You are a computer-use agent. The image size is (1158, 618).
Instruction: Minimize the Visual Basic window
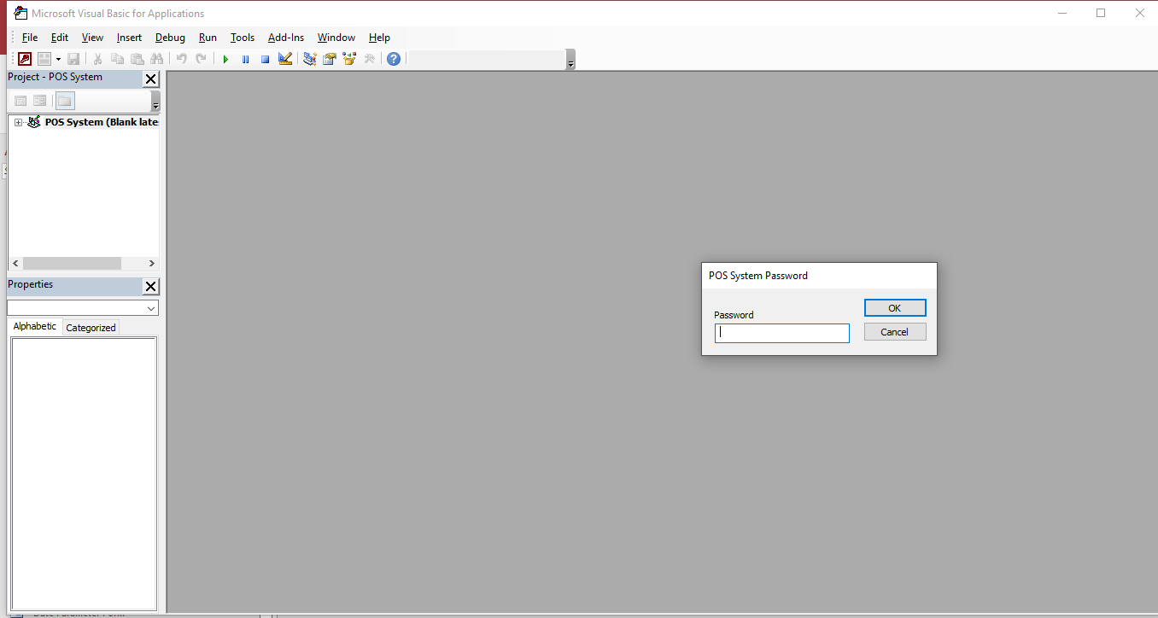coord(1062,13)
